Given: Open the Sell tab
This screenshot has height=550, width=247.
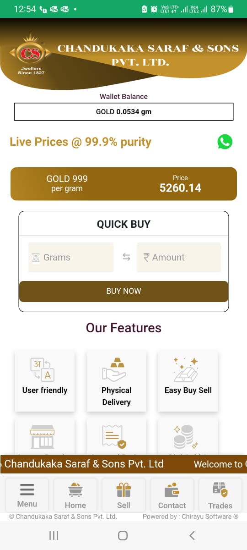Looking at the screenshot, I should tap(123, 495).
